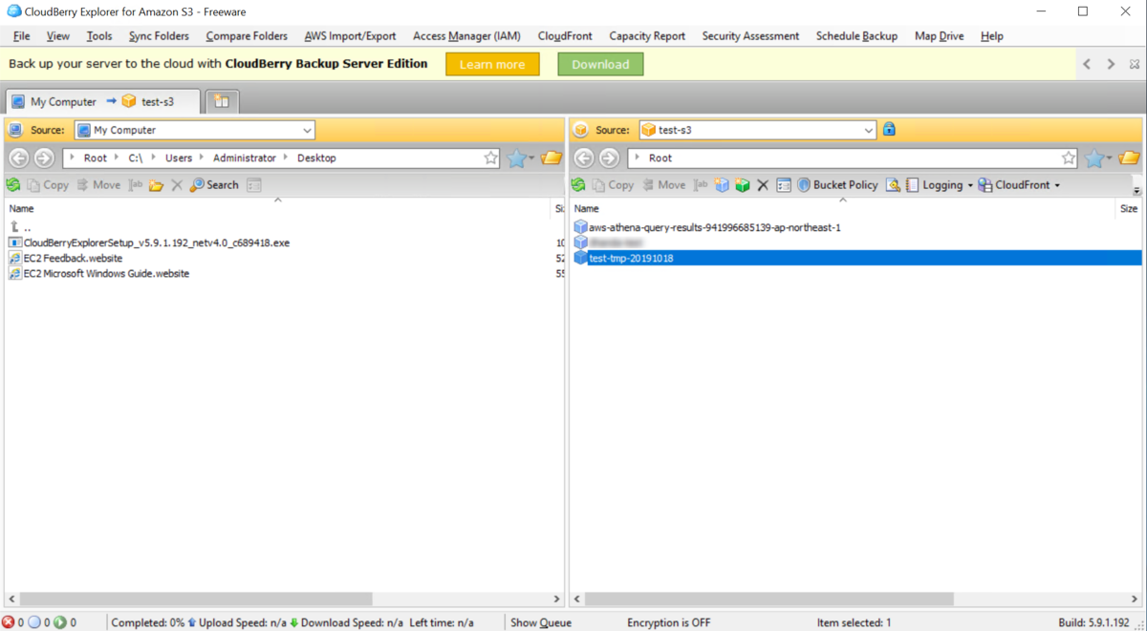Delete the selected bucket with the X icon in the S3 toolbar
This screenshot has height=631, width=1147.
point(763,185)
